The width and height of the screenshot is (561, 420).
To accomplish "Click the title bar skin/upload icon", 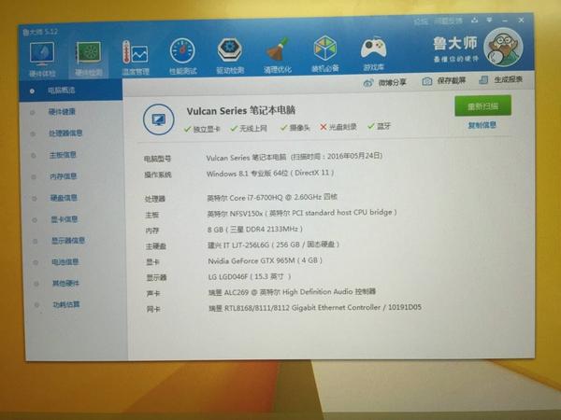I will point(474,21).
